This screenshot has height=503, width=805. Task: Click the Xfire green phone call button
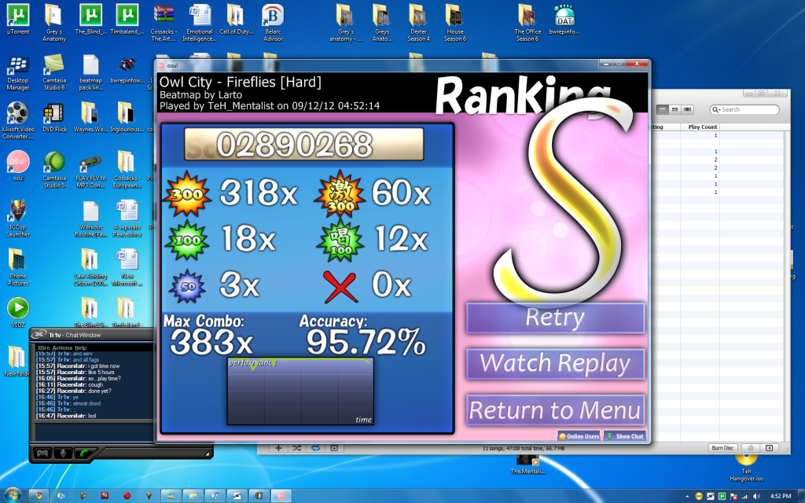(83, 453)
